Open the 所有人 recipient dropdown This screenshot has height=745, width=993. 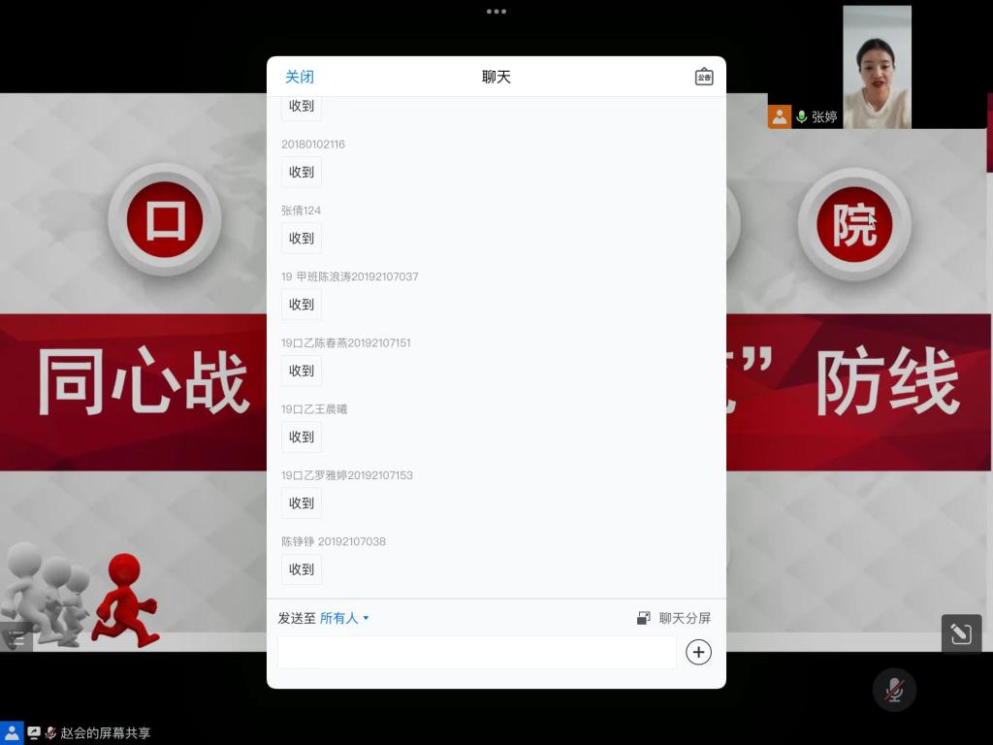(x=339, y=618)
